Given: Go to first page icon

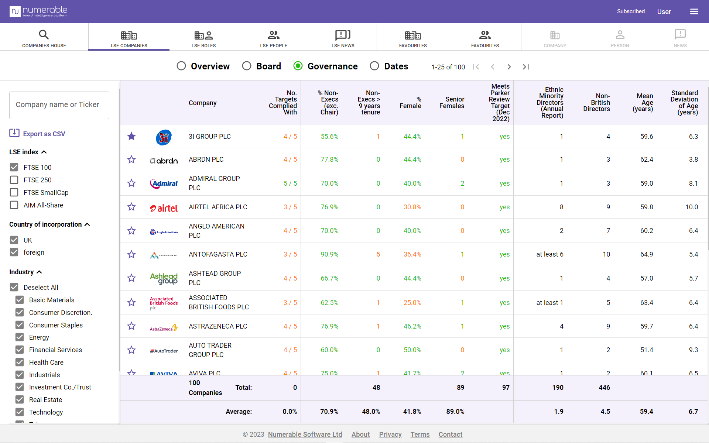Looking at the screenshot, I should pos(476,67).
